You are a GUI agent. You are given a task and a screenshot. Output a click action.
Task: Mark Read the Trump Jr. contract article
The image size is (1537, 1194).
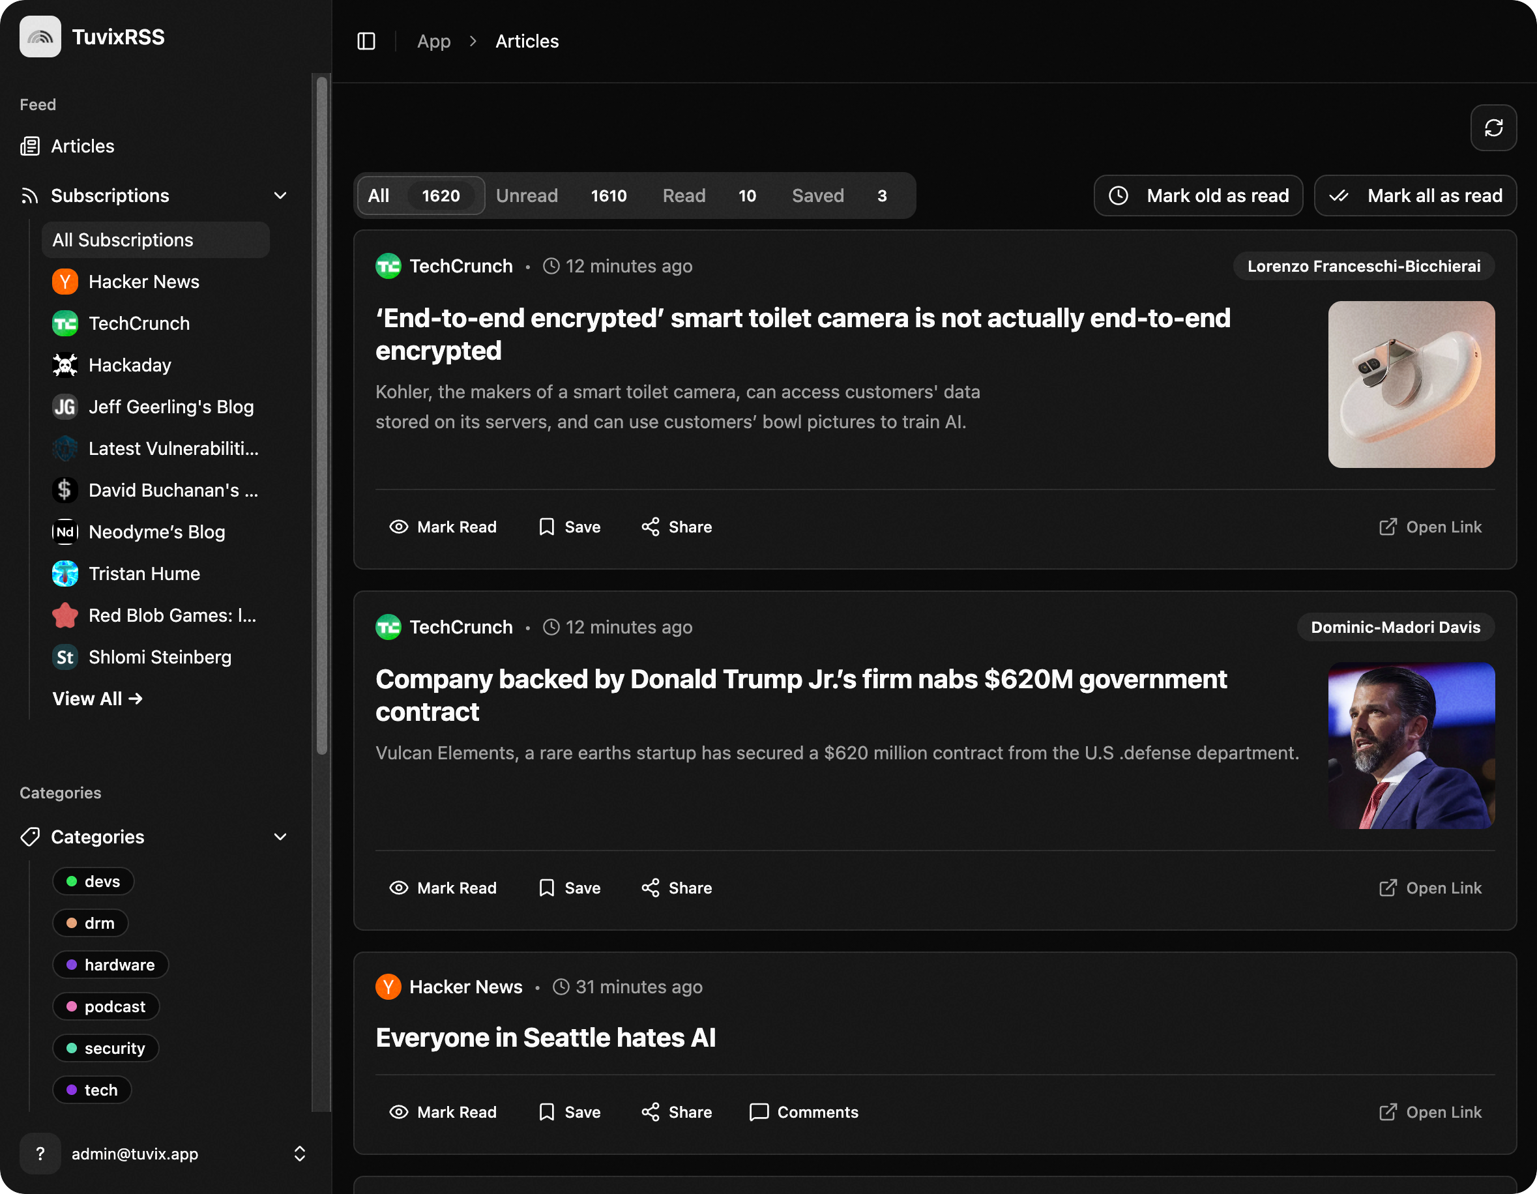pos(443,888)
